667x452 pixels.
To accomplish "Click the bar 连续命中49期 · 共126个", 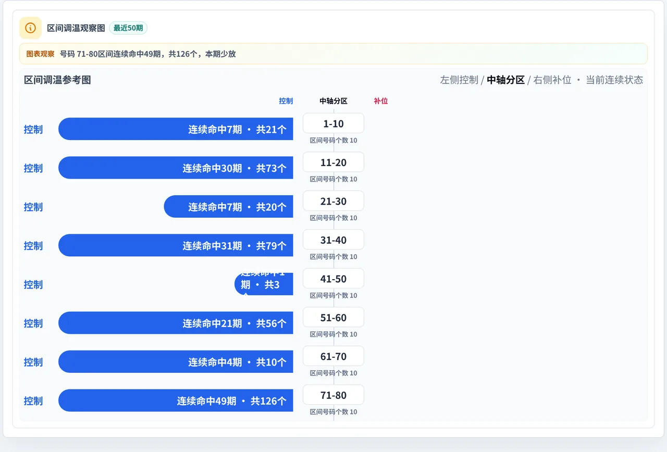I will 176,400.
